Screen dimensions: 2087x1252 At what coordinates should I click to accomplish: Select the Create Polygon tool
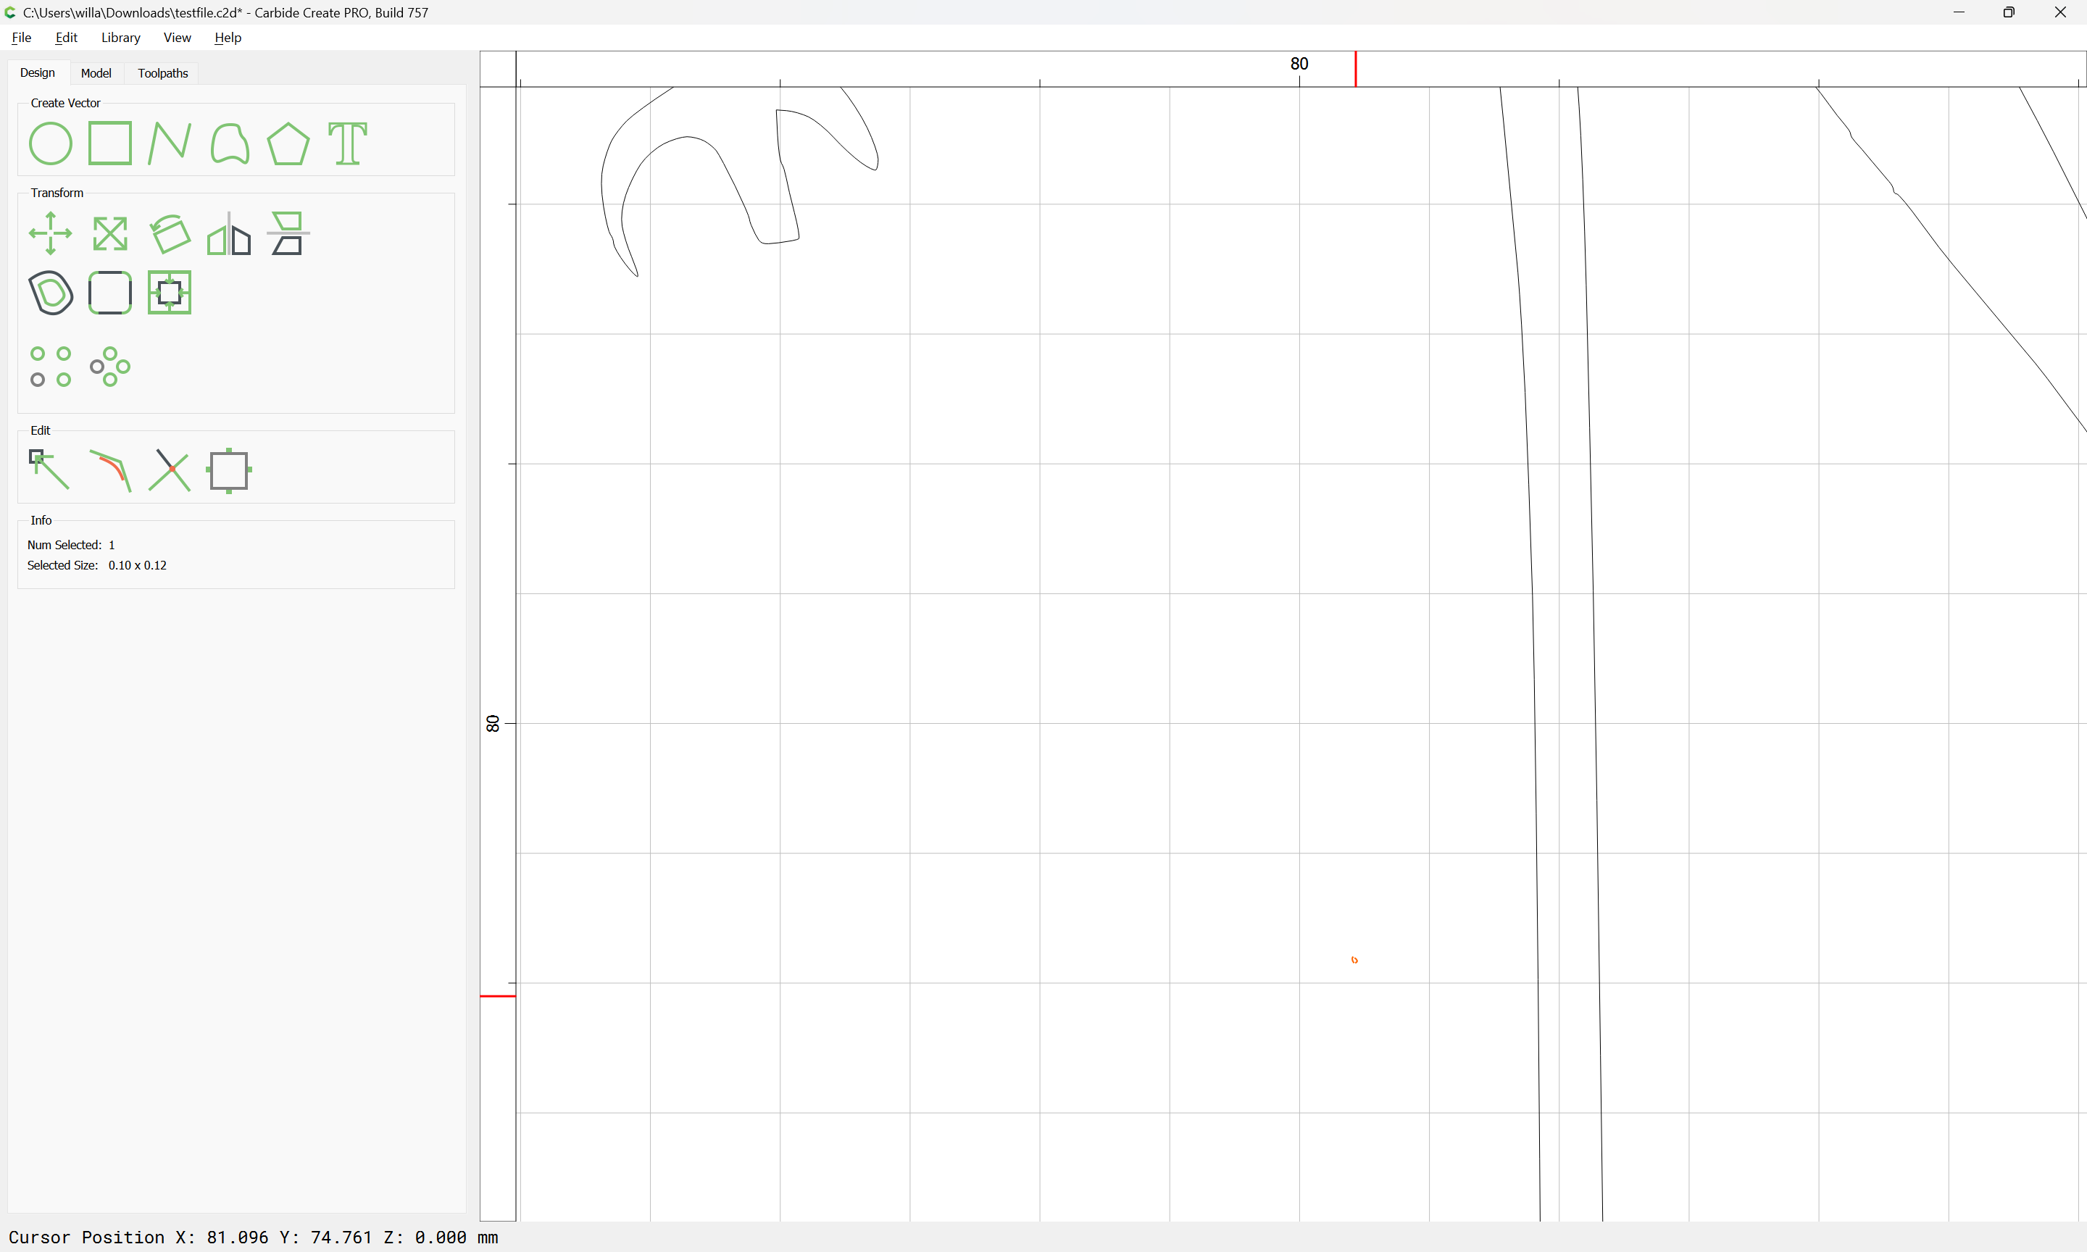(288, 143)
